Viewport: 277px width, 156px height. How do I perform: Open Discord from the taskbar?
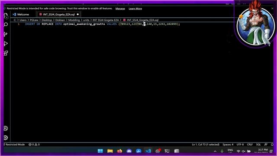click(x=129, y=151)
